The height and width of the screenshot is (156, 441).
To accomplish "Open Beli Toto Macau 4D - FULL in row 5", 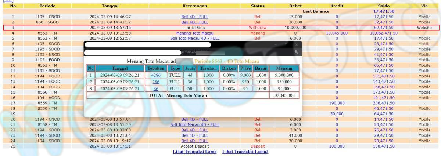I will (194, 38).
